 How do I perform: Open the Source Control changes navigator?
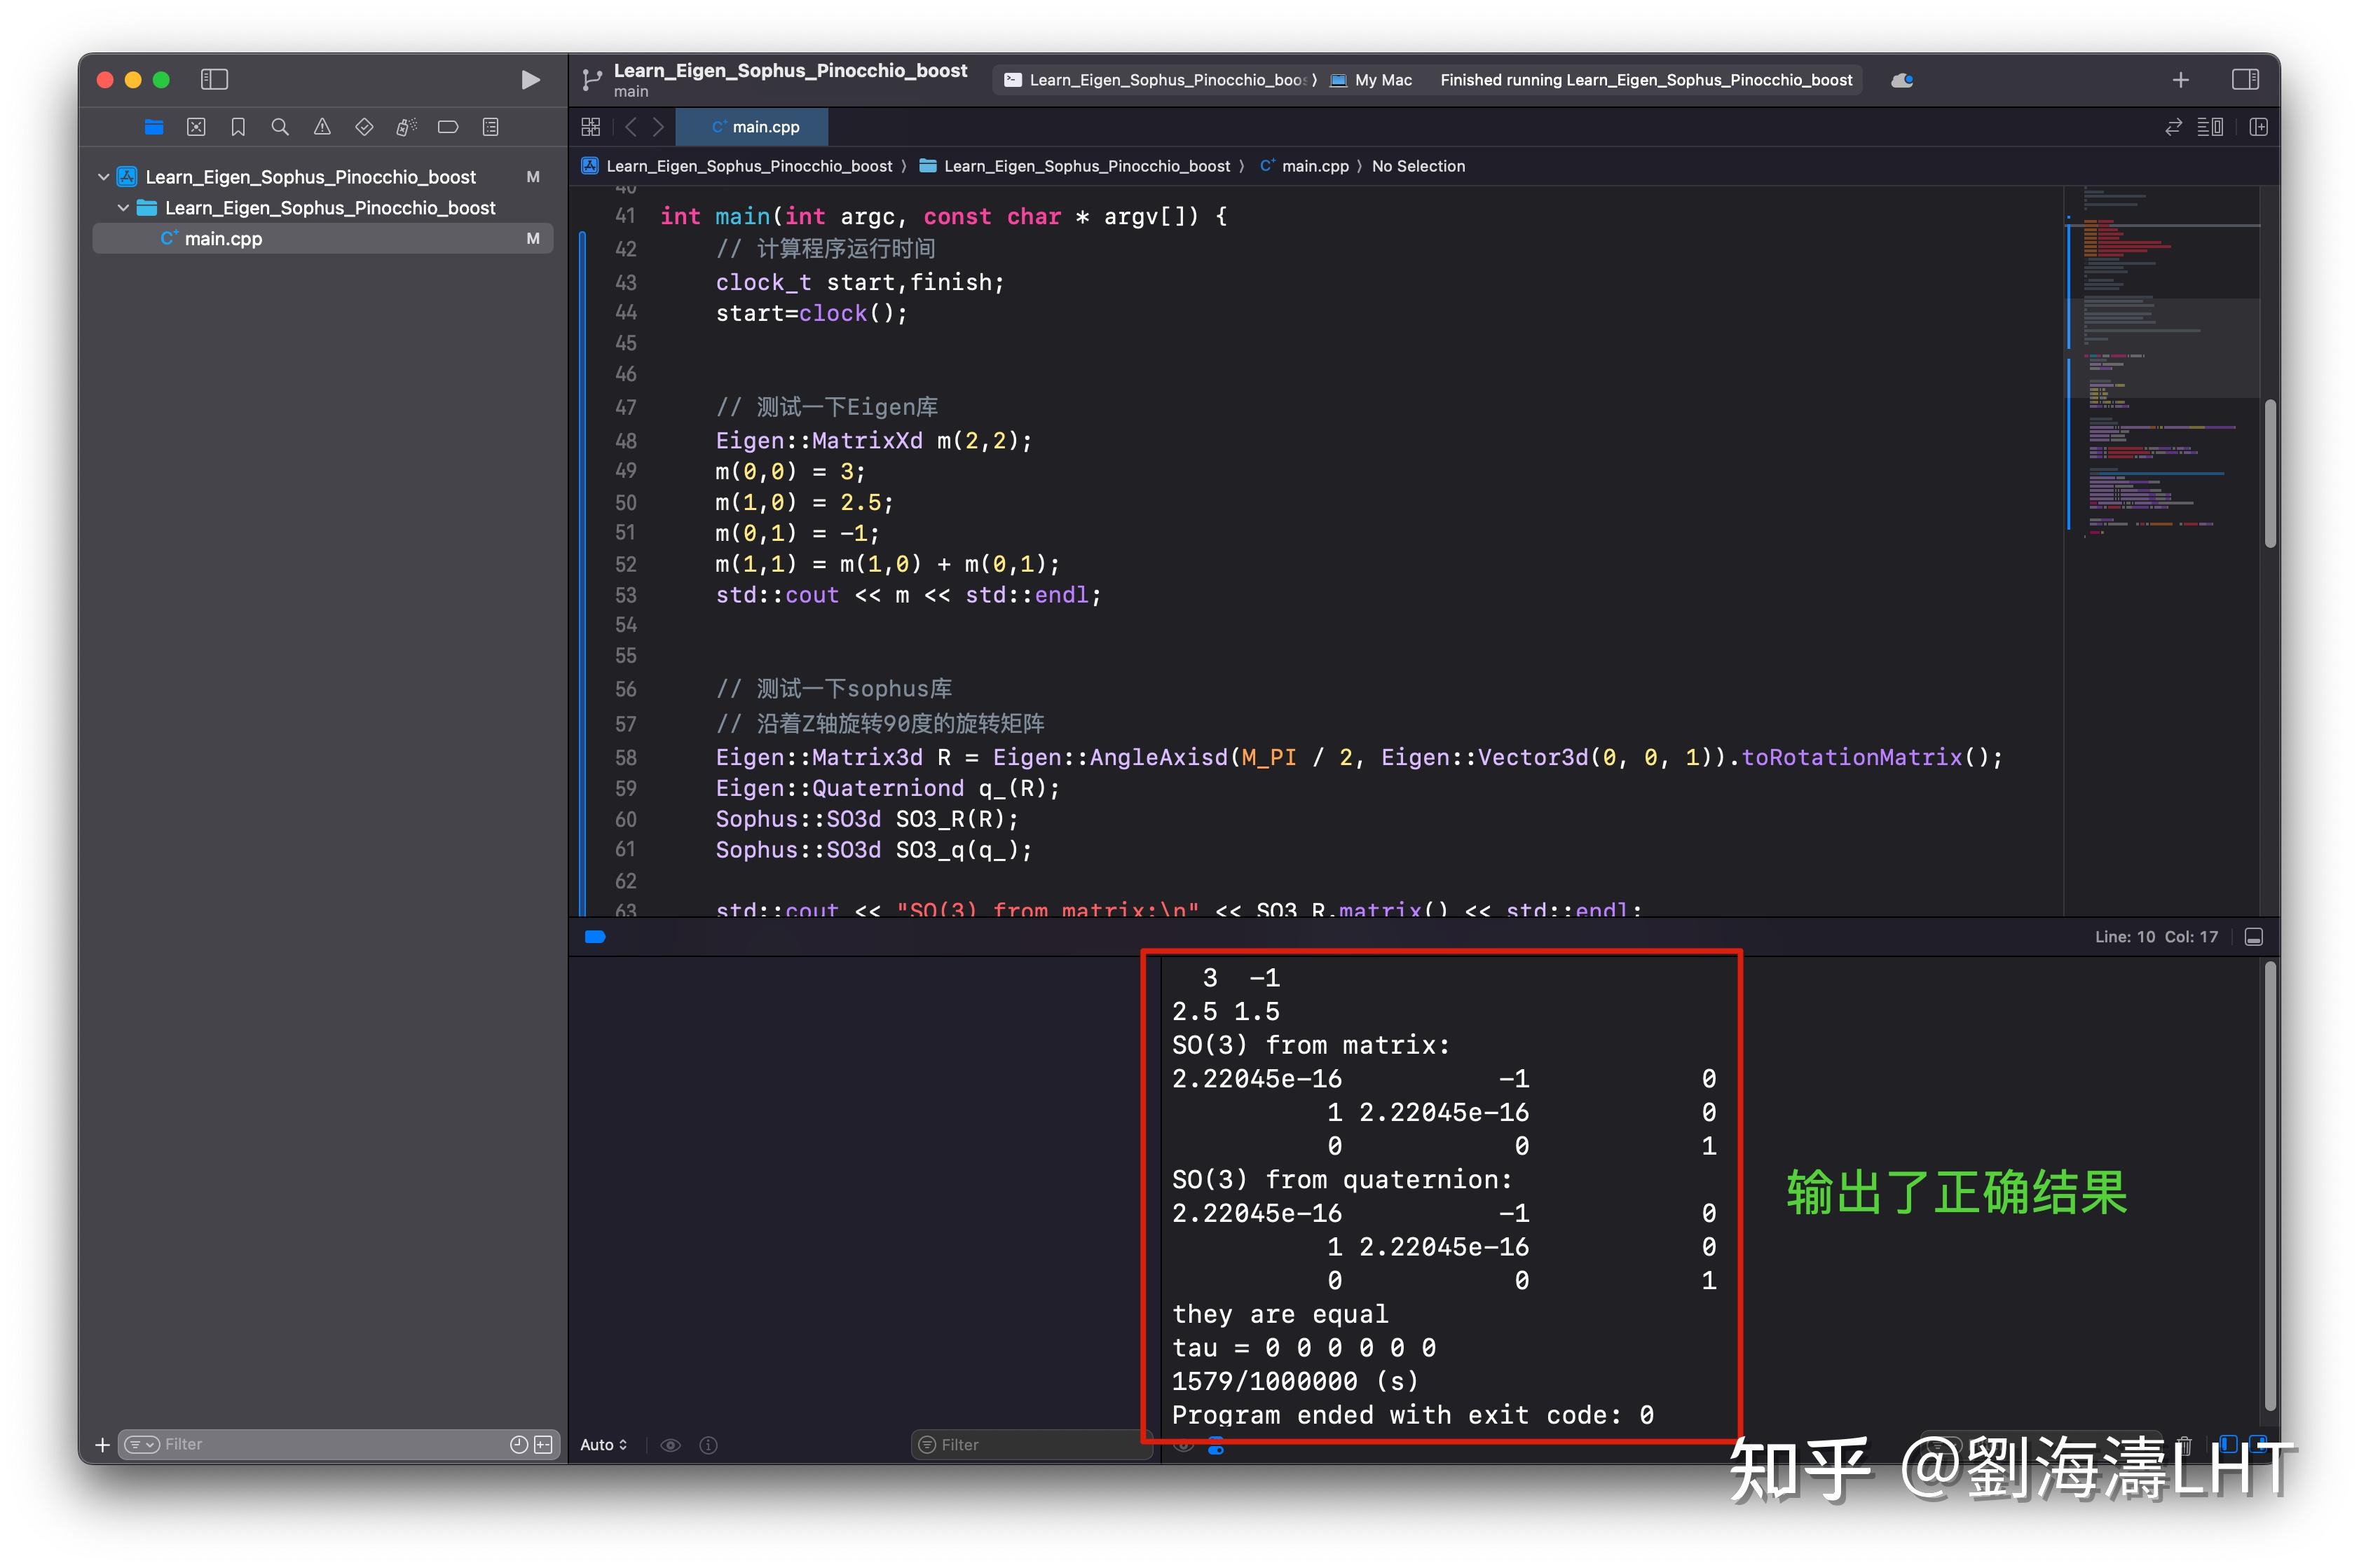[196, 127]
